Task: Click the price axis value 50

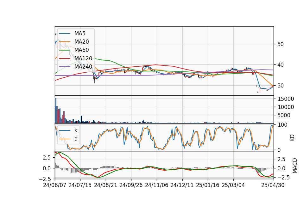Action: pos(280,44)
